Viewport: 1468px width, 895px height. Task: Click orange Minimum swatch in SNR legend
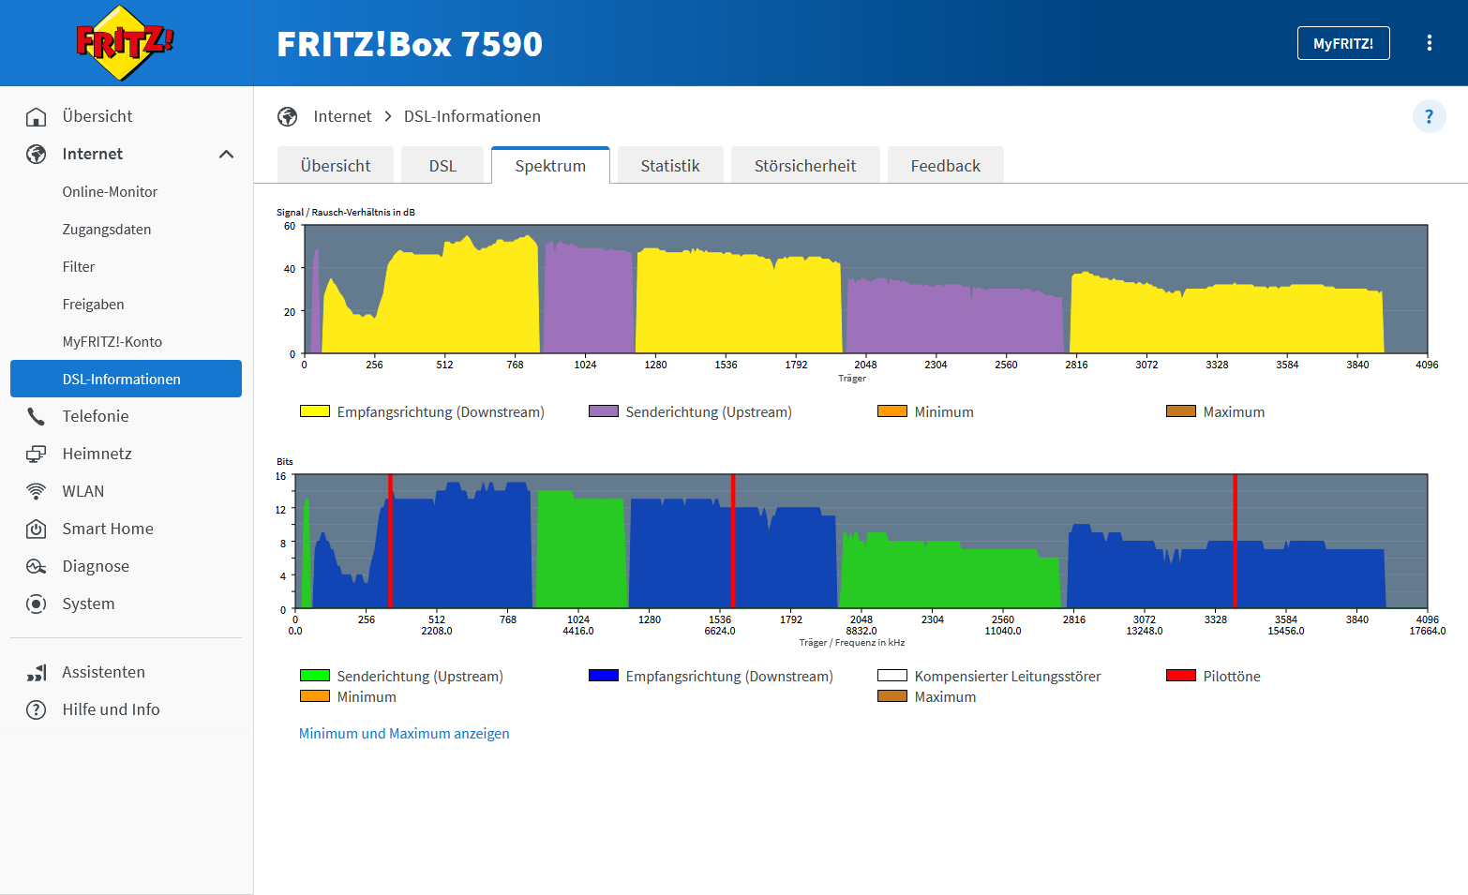pyautogui.click(x=892, y=410)
